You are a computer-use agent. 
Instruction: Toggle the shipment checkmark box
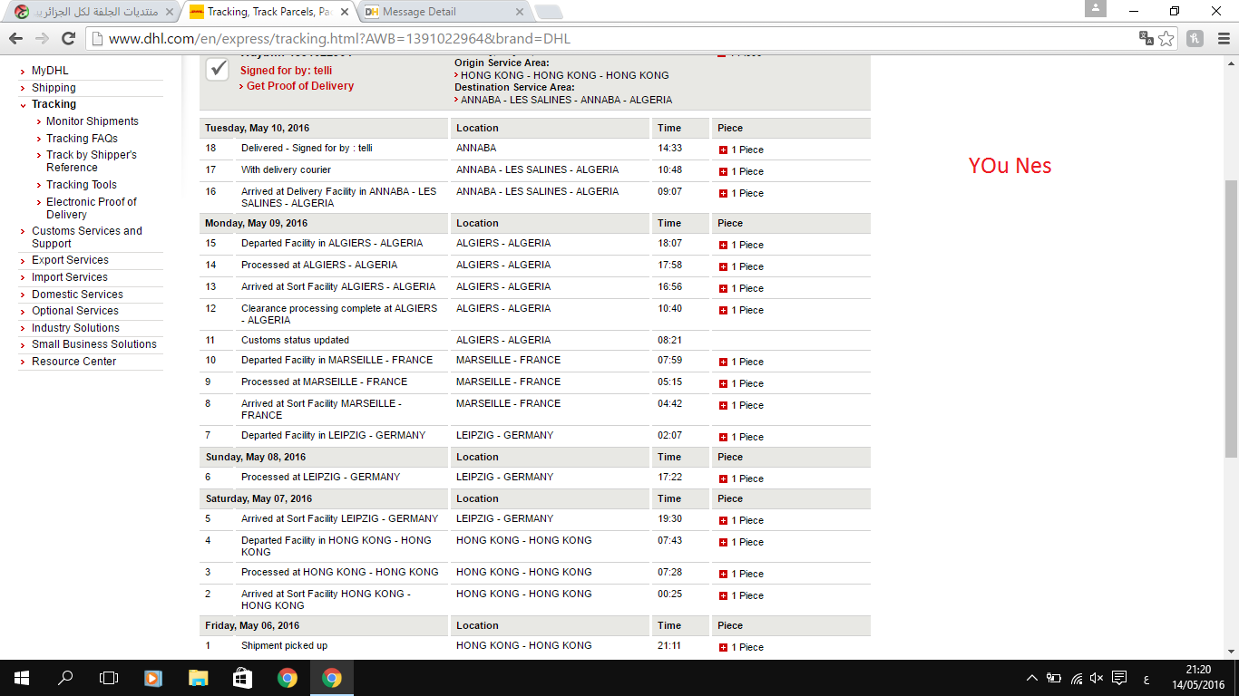217,69
